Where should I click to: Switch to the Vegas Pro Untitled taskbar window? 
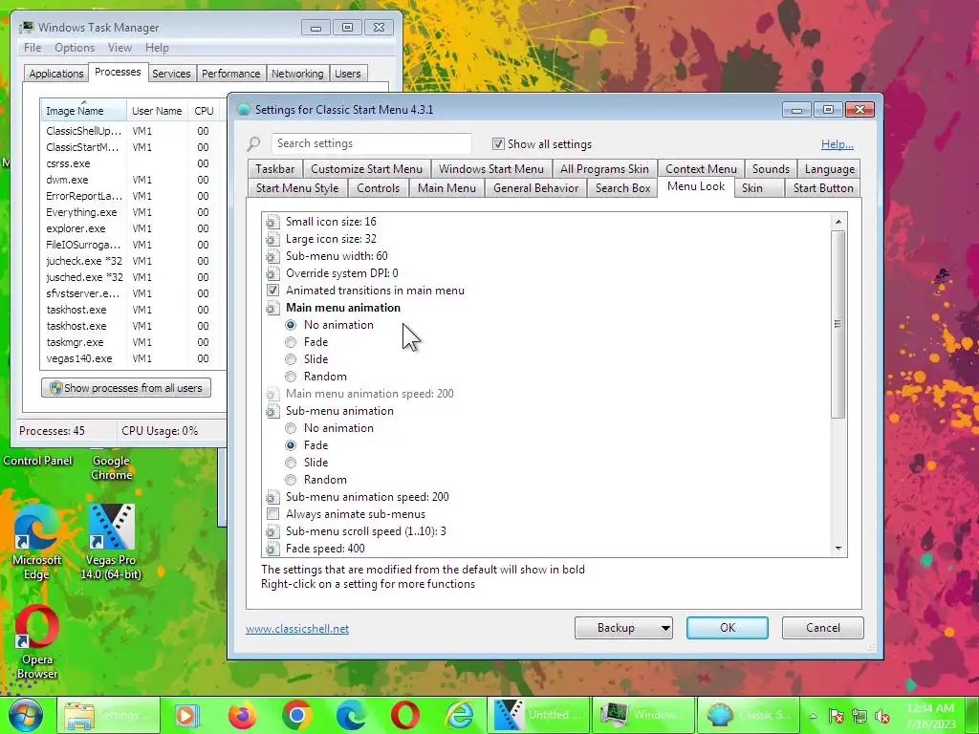(x=537, y=715)
